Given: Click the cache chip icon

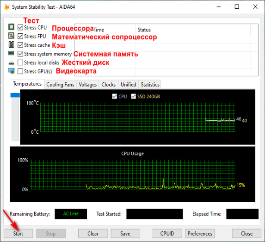Looking at the screenshot, I should (11, 44).
